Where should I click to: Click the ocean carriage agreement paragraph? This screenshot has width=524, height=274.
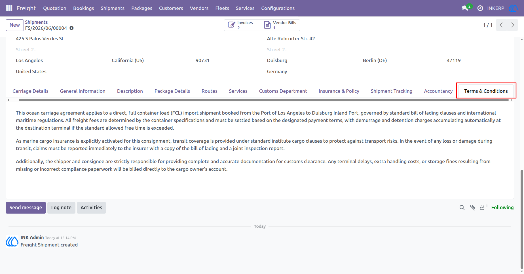tap(258, 120)
